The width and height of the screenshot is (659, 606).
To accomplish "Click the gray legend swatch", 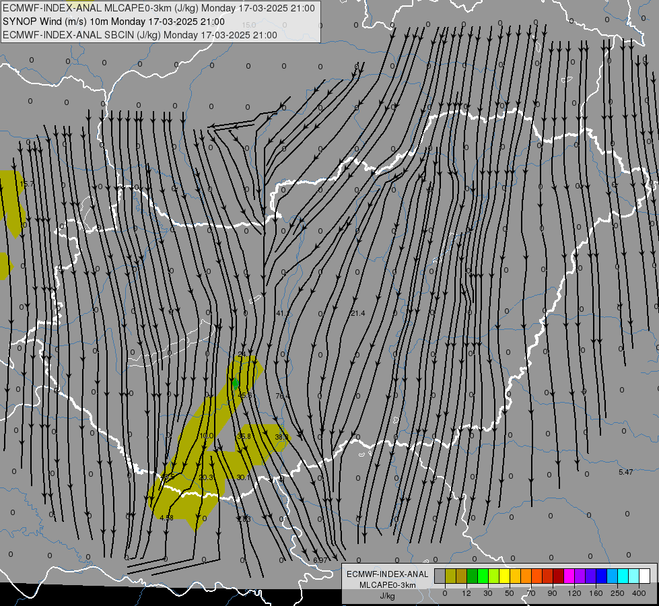I will [x=440, y=576].
